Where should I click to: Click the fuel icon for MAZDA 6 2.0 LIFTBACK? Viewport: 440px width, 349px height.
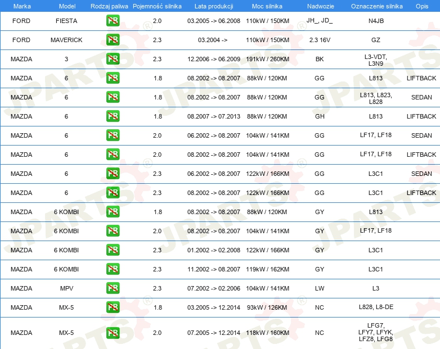point(113,155)
